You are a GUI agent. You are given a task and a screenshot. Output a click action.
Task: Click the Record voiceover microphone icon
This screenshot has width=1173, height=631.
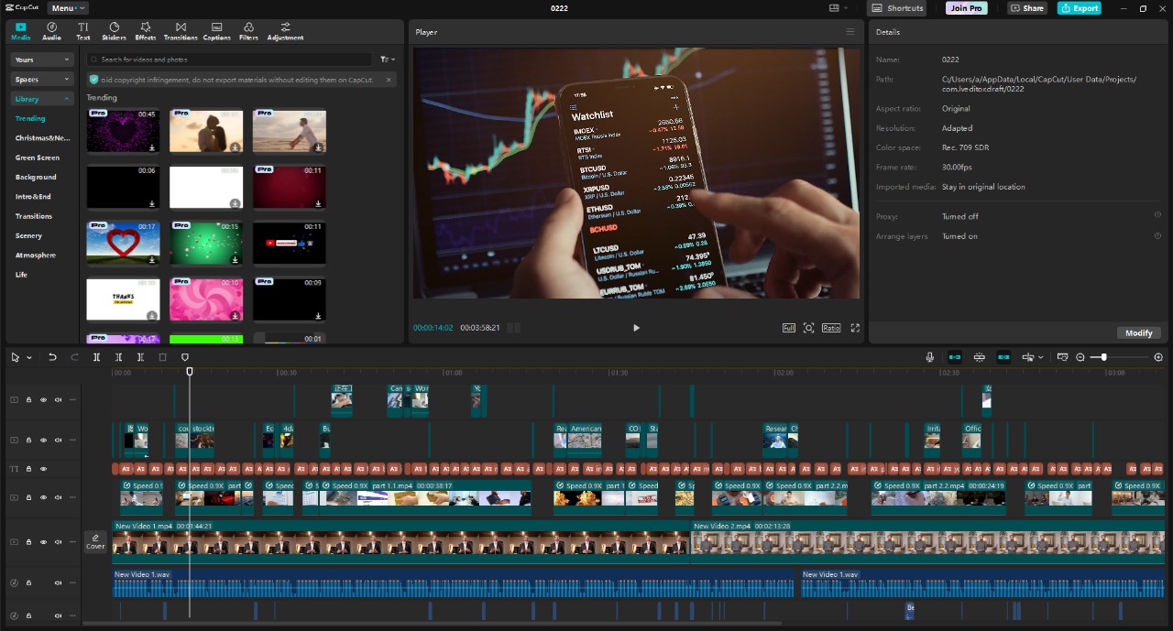[930, 357]
